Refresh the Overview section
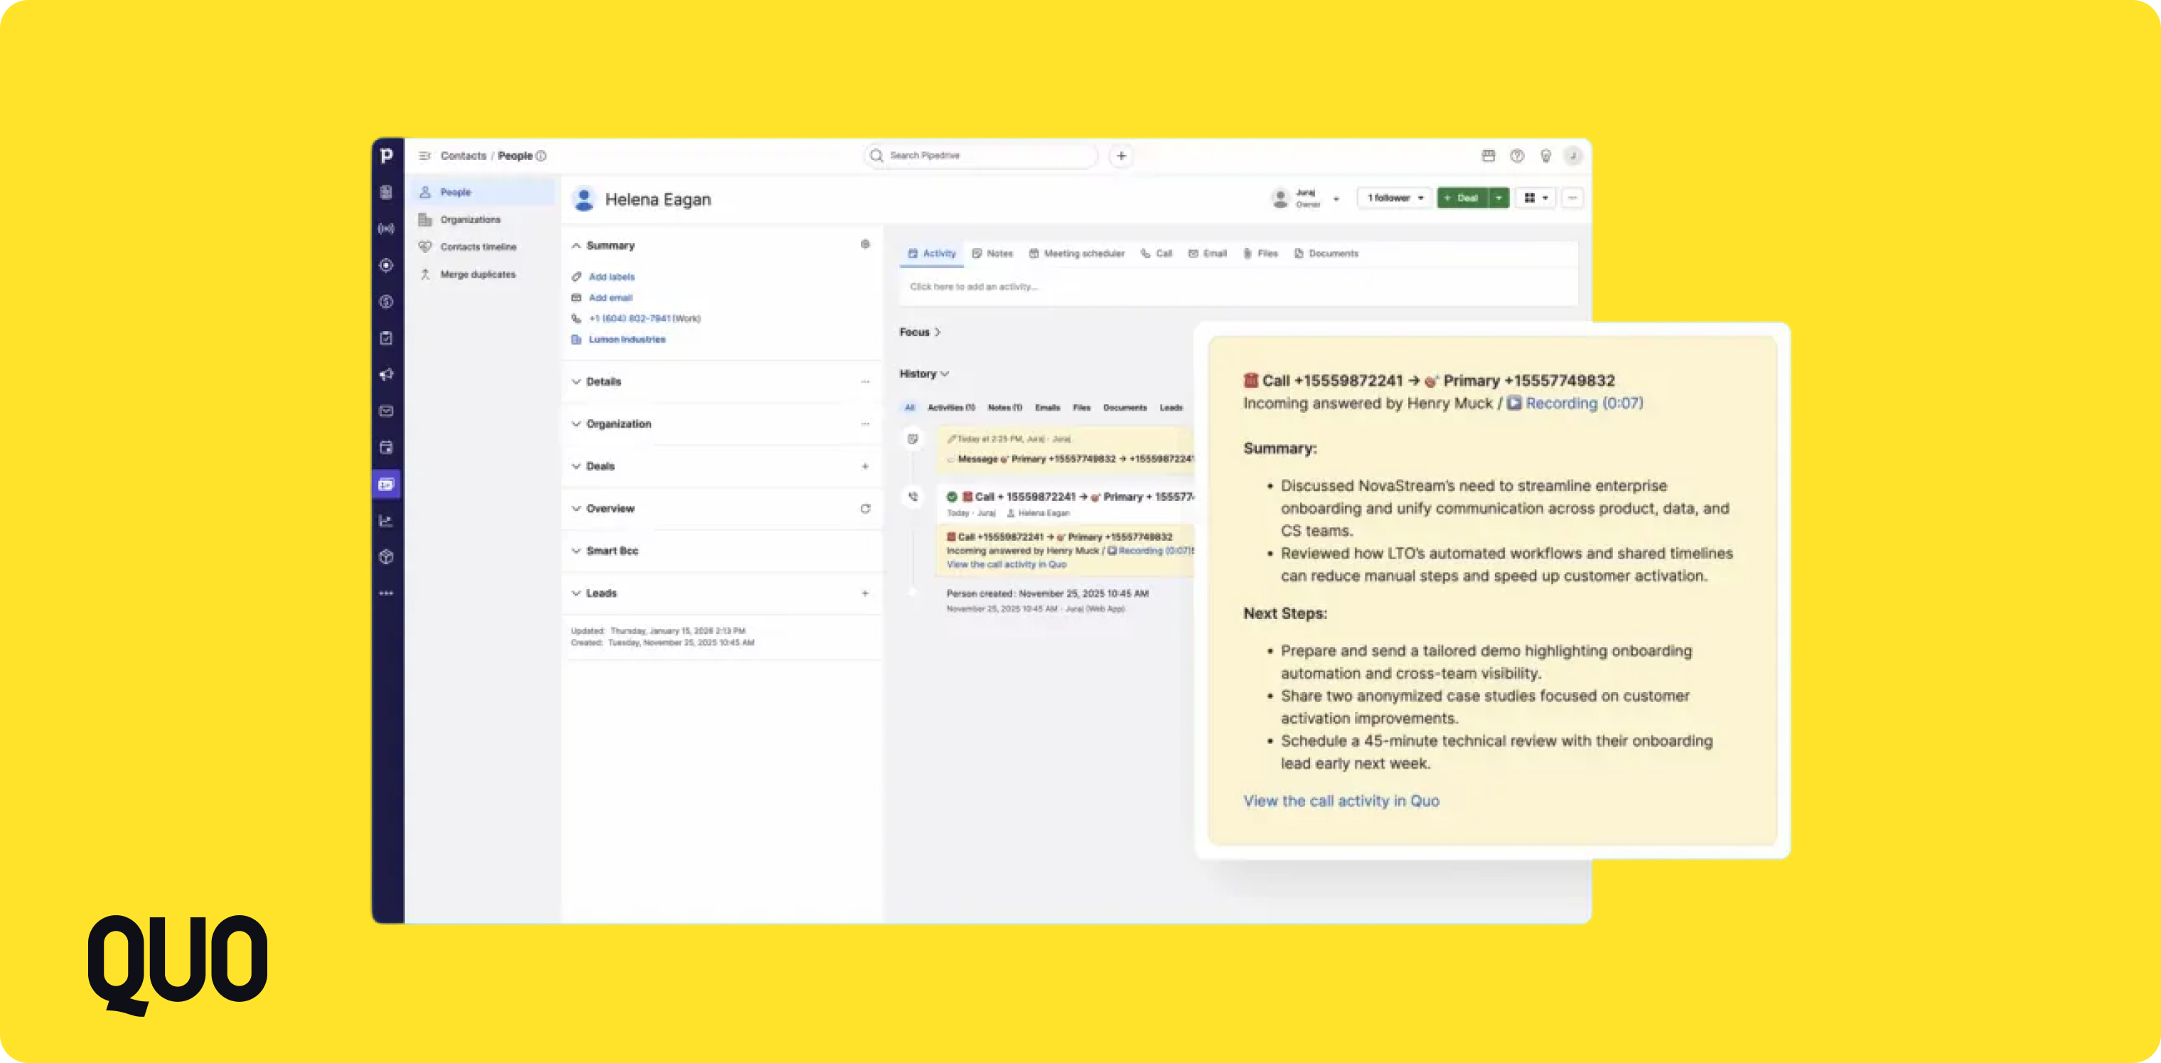 [x=865, y=509]
